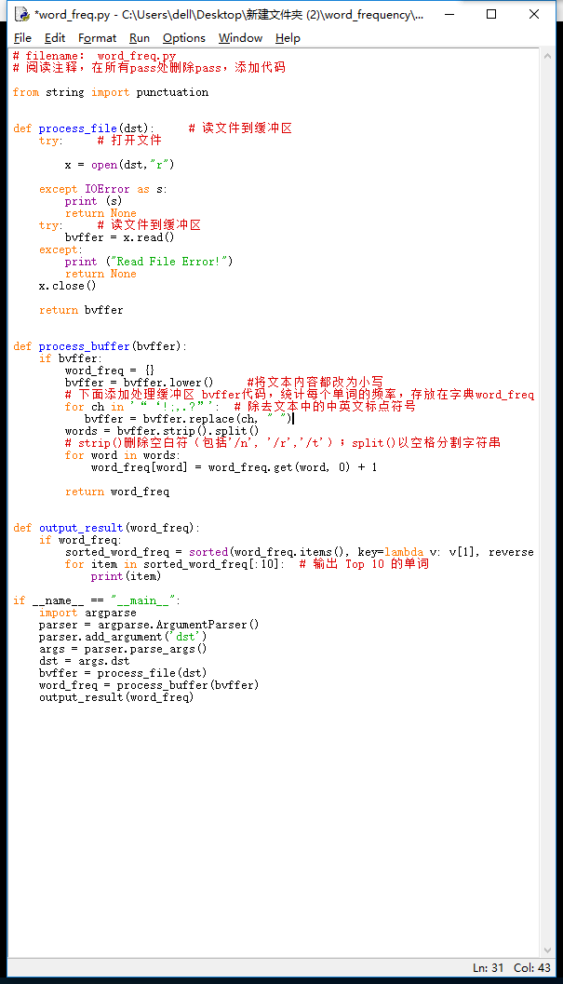563x984 pixels.
Task: Click the scrollbar up arrow
Action: point(547,56)
